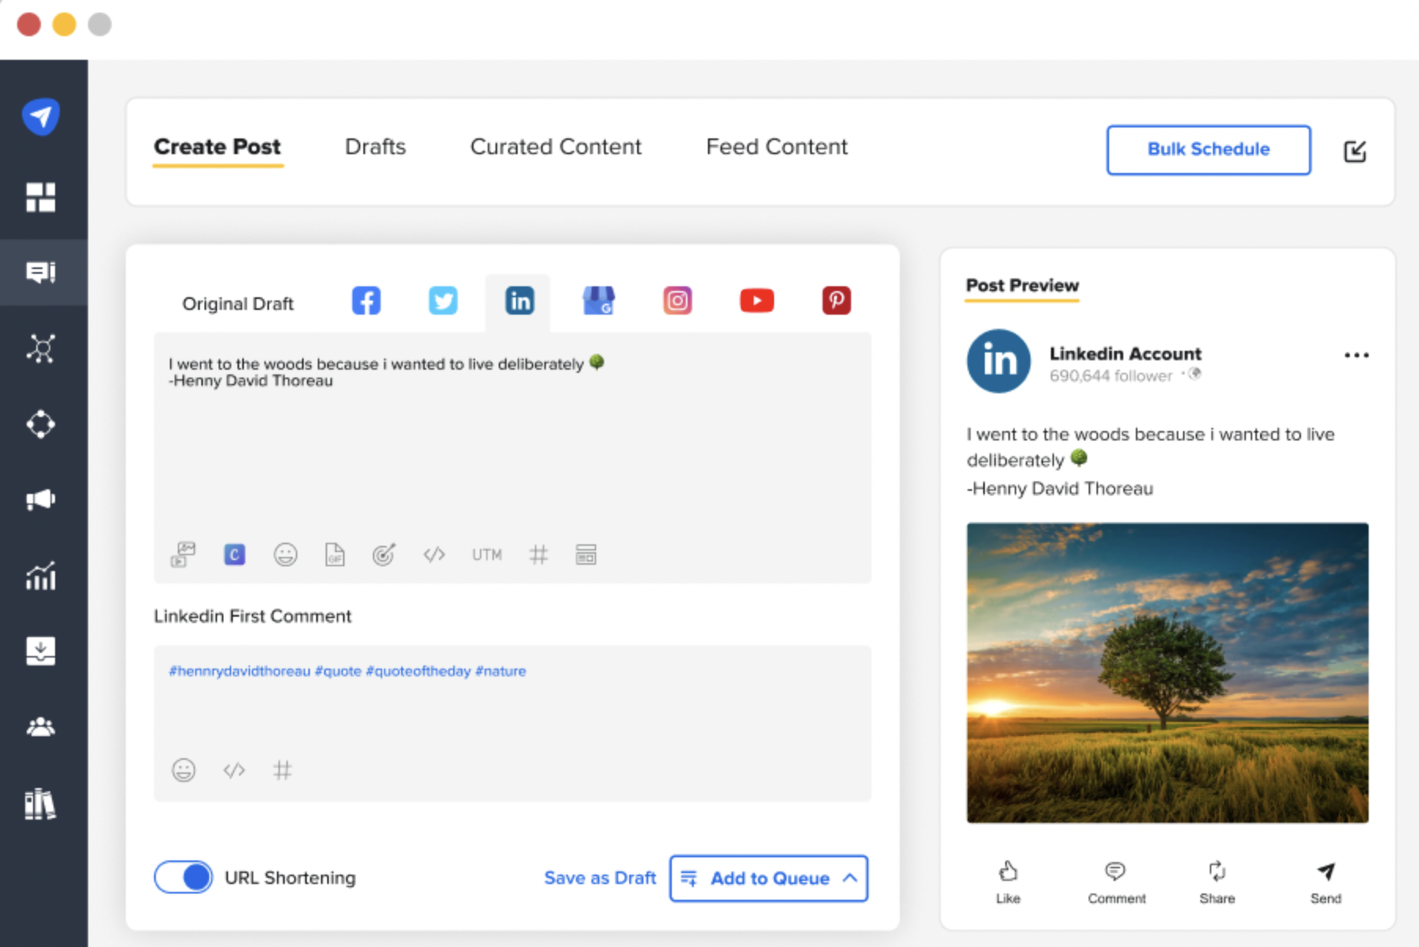Screen dimensions: 1419x947
Task: Open the megaphone campaigns icon in sidebar
Action: click(x=41, y=499)
